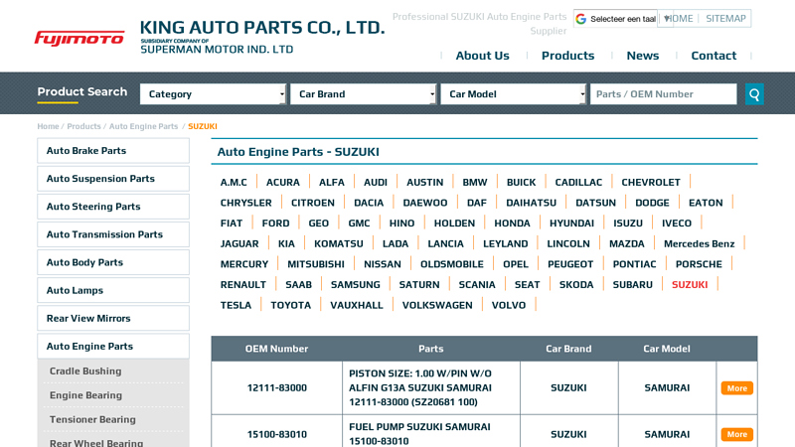Click KING AUTO PARTS CO., LTD. title
Screen dimensions: 795x447
point(262,28)
